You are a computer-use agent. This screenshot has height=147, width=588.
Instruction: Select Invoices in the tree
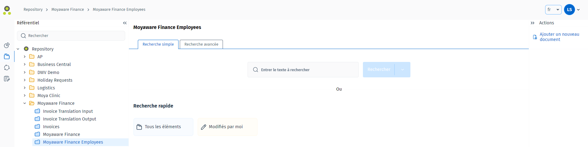(x=51, y=127)
